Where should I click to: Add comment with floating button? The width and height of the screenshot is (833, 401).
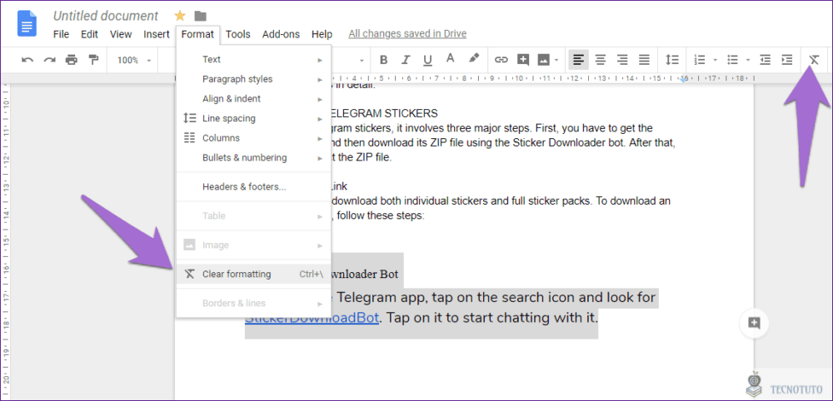click(754, 323)
